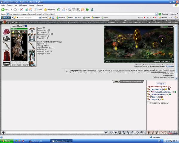Click the red hat equipment slot

coord(7,32)
